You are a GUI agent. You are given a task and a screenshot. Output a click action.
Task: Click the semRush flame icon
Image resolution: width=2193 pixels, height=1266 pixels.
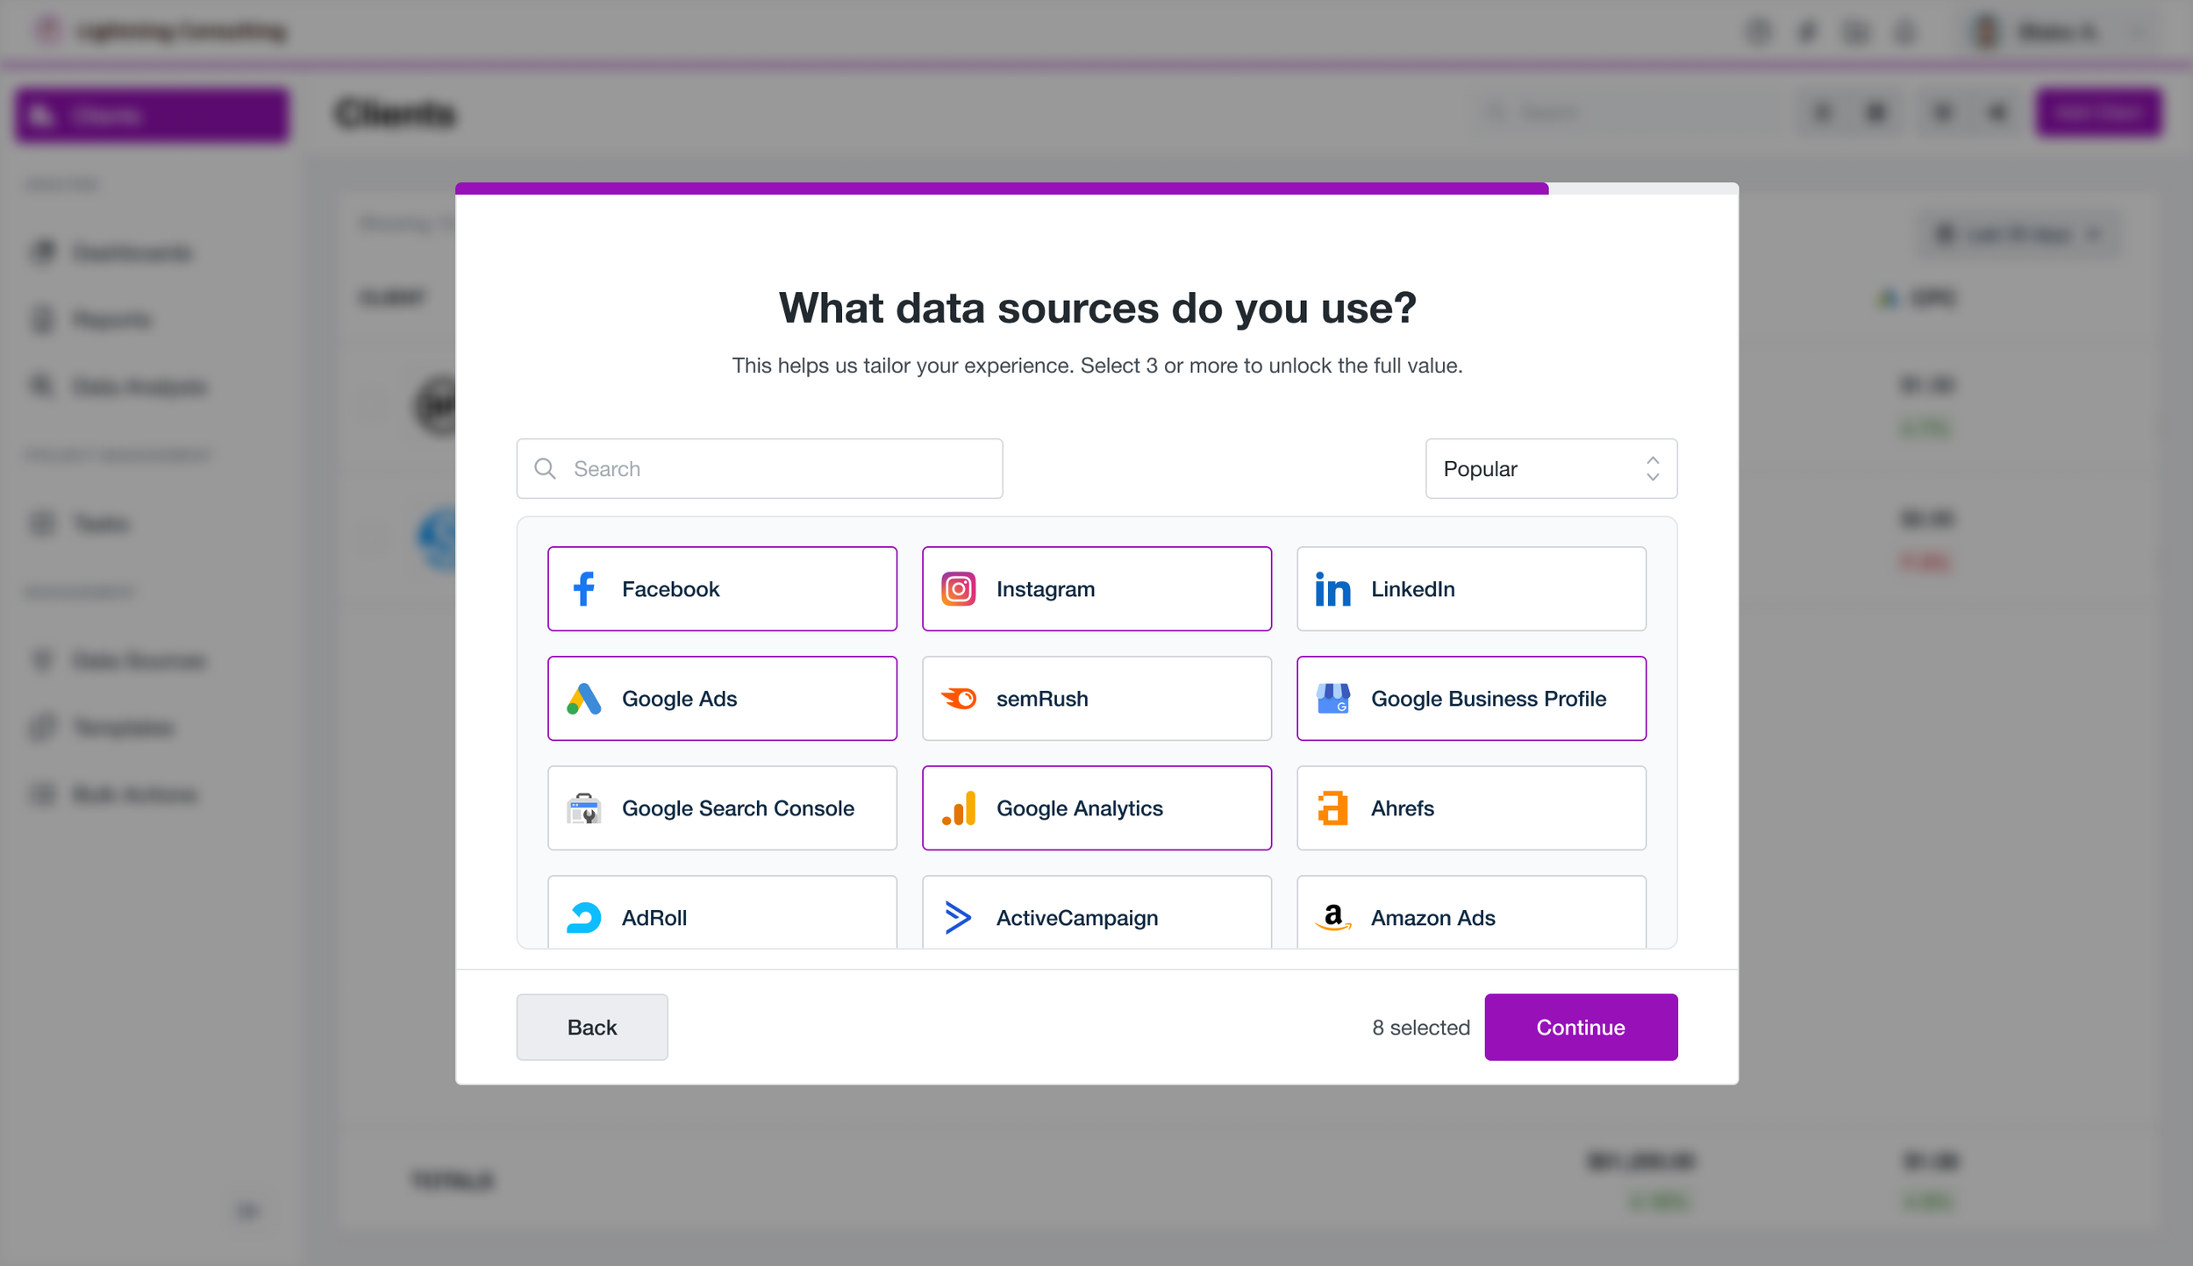pyautogui.click(x=958, y=699)
